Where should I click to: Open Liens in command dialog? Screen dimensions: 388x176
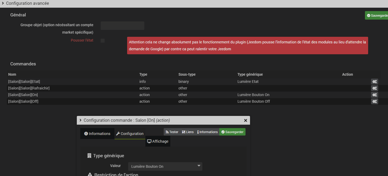pos(188,132)
